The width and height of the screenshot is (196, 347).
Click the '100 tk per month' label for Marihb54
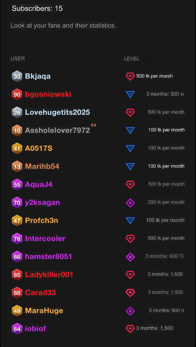point(166,166)
